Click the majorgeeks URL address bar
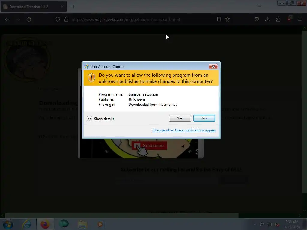This screenshot has height=230, width=307. pos(126,19)
